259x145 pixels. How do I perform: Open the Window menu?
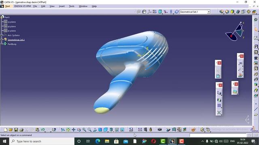coord(83,6)
